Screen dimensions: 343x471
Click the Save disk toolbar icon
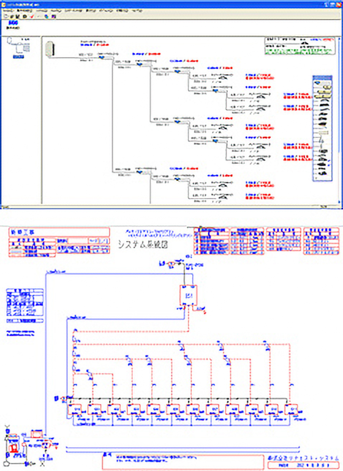click(x=18, y=16)
